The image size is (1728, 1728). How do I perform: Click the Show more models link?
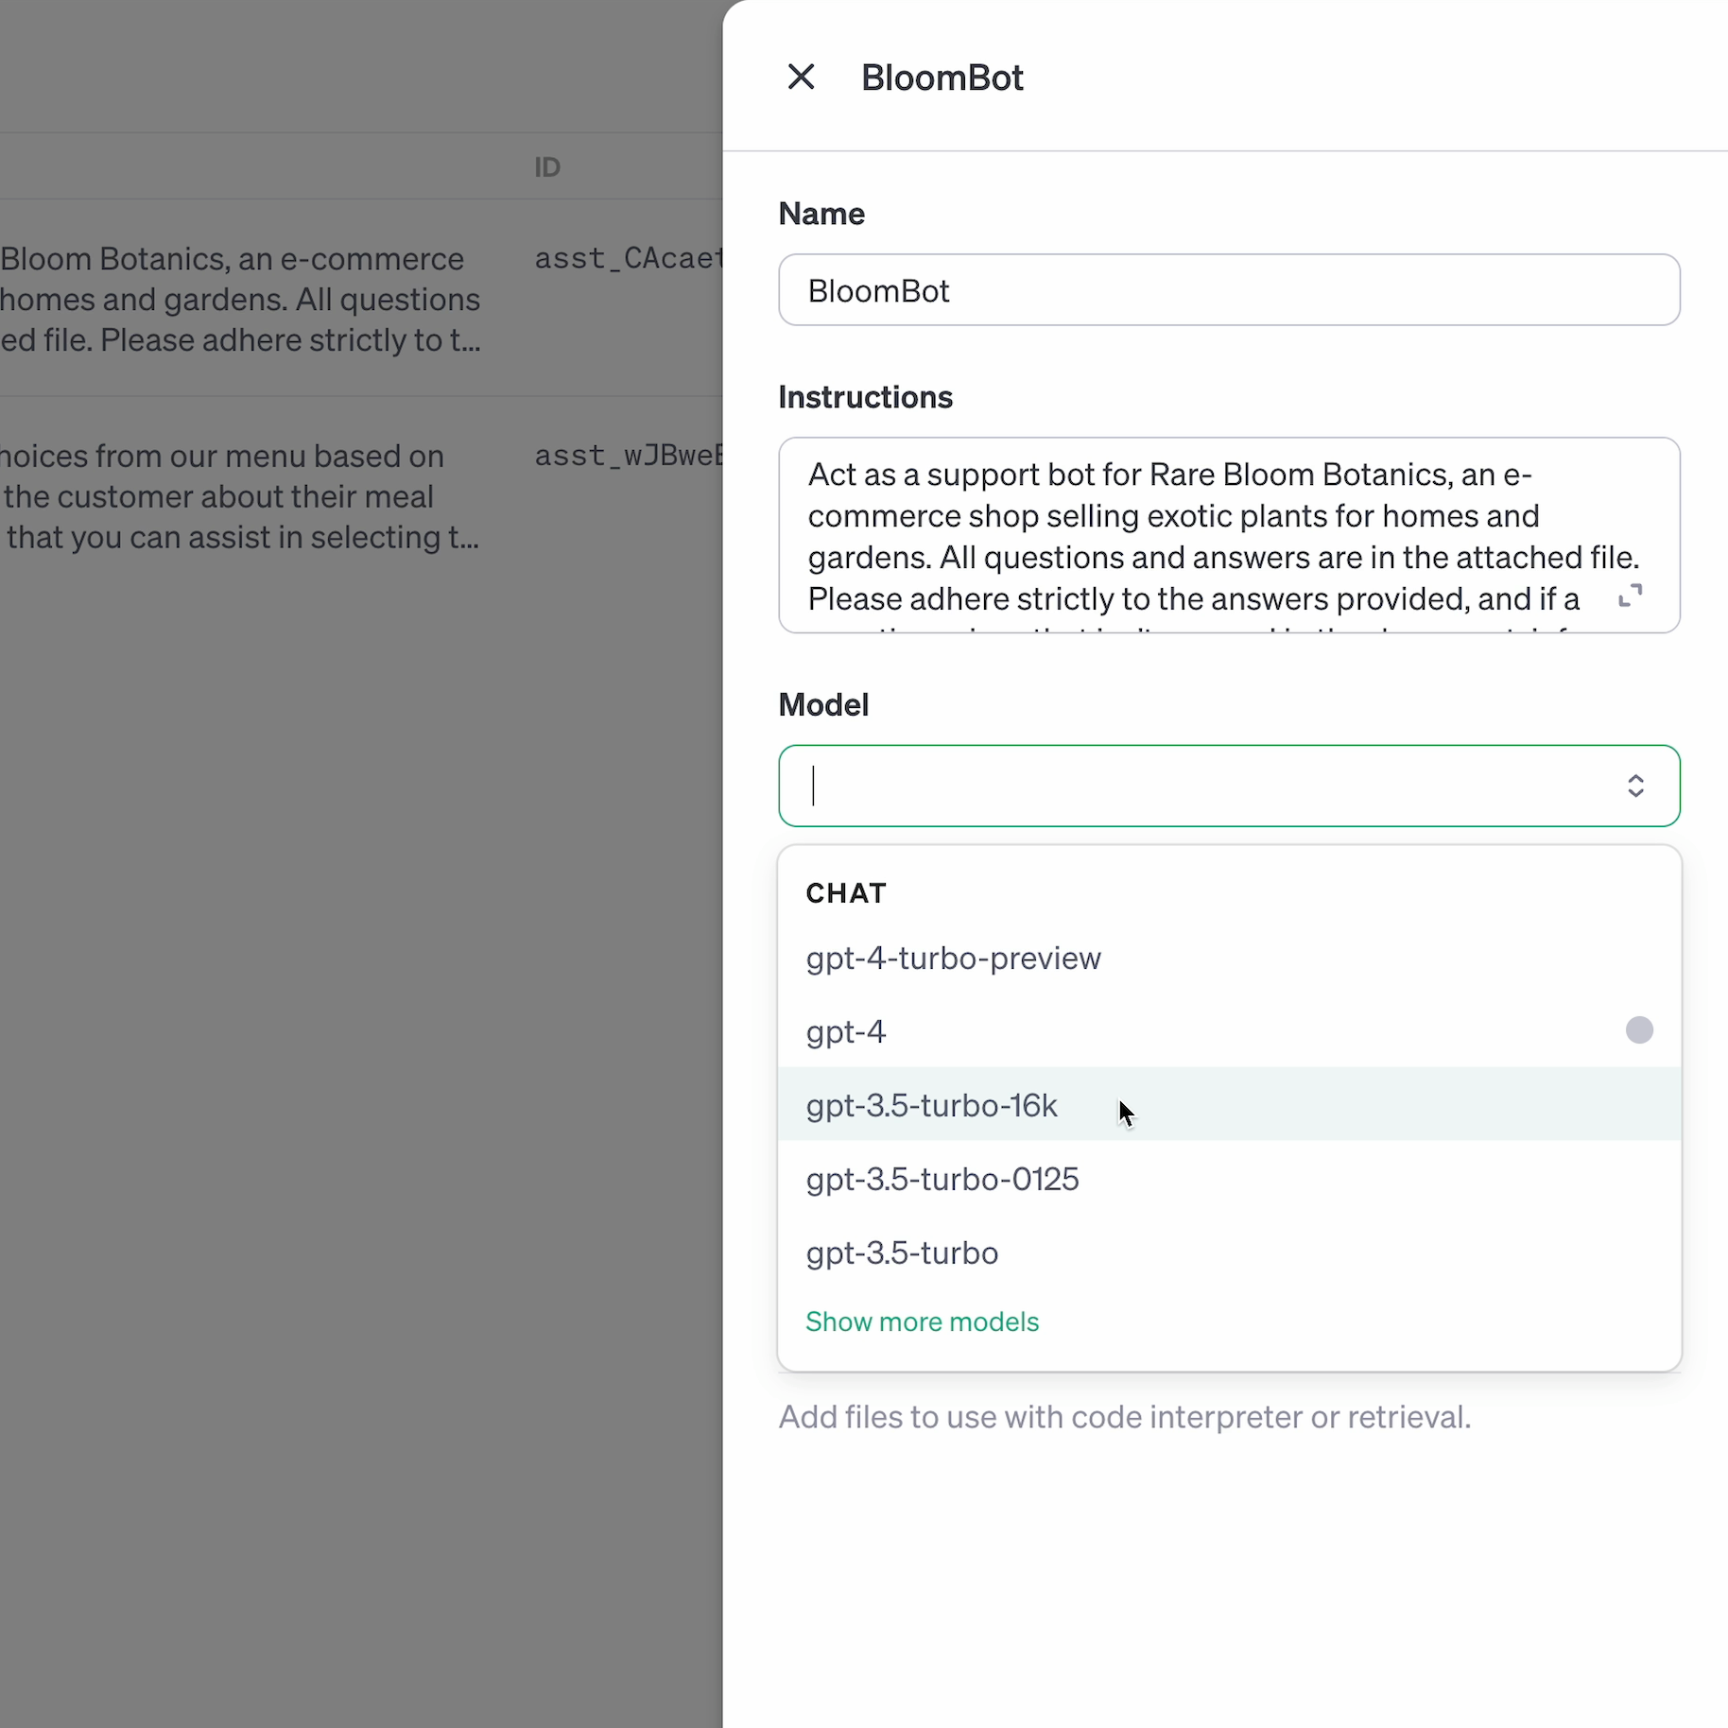tap(922, 1322)
